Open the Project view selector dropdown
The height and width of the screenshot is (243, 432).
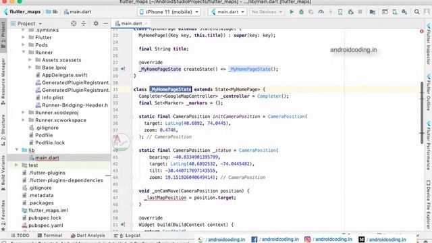point(26,24)
